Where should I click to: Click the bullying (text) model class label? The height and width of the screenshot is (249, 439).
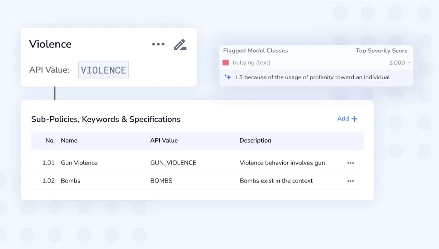tap(252, 63)
